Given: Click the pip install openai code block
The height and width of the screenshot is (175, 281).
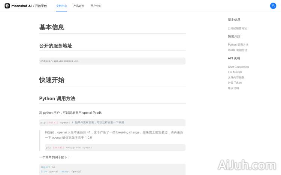Looking at the screenshot, I should point(112,123).
